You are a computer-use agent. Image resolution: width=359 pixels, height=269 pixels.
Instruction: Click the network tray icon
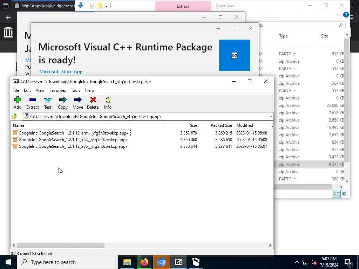tap(305, 262)
